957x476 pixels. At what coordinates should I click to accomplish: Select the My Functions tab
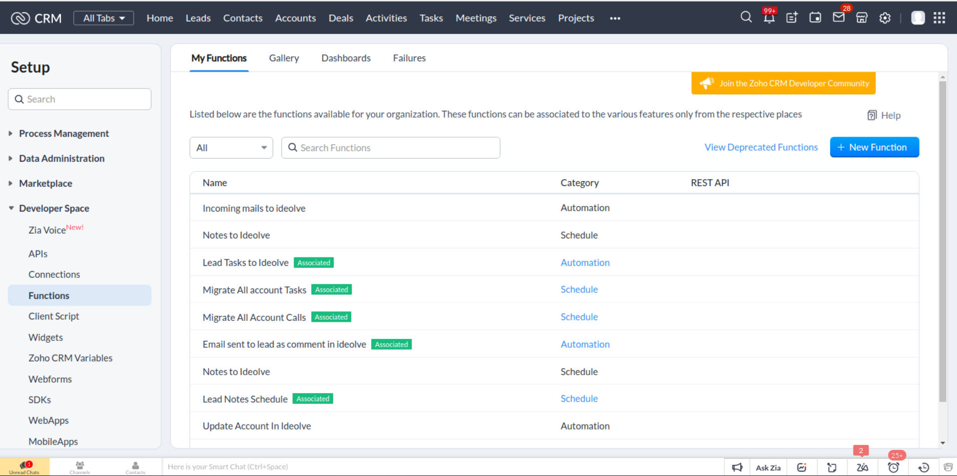pyautogui.click(x=219, y=58)
